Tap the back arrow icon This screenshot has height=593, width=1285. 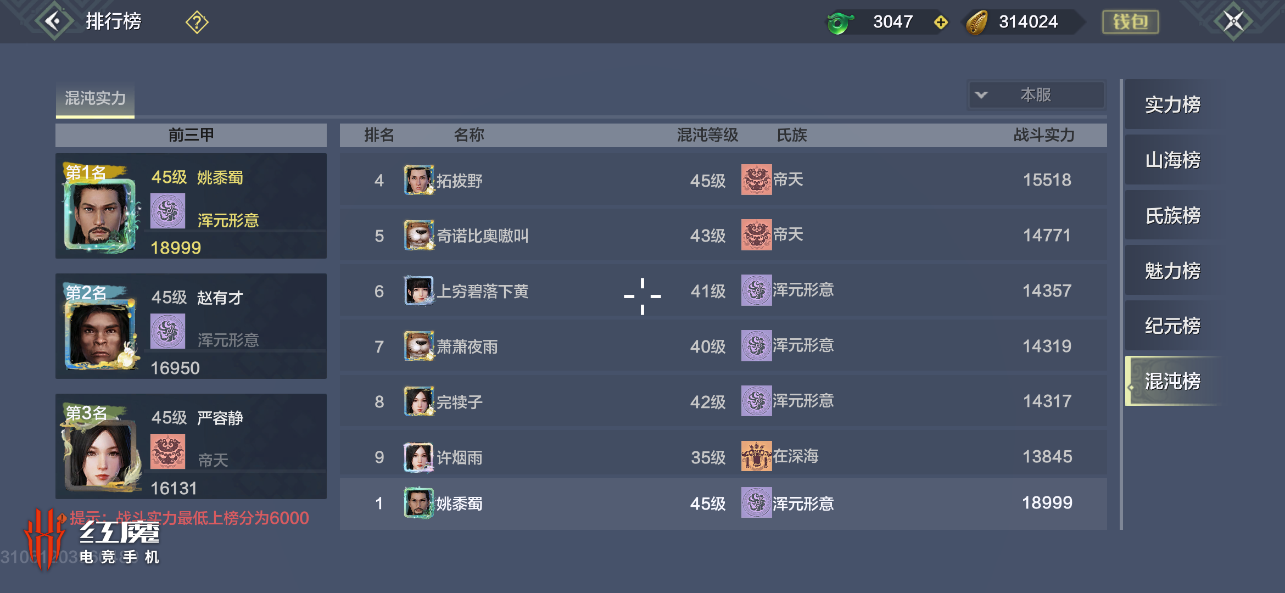click(x=54, y=21)
